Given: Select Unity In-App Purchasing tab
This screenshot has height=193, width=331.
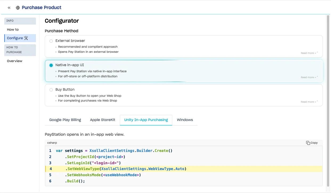Looking at the screenshot, I should tap(146, 120).
